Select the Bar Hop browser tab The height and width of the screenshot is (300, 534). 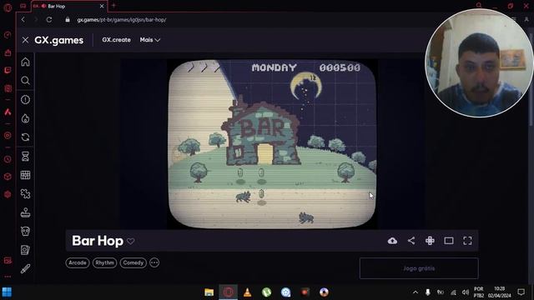pos(68,6)
